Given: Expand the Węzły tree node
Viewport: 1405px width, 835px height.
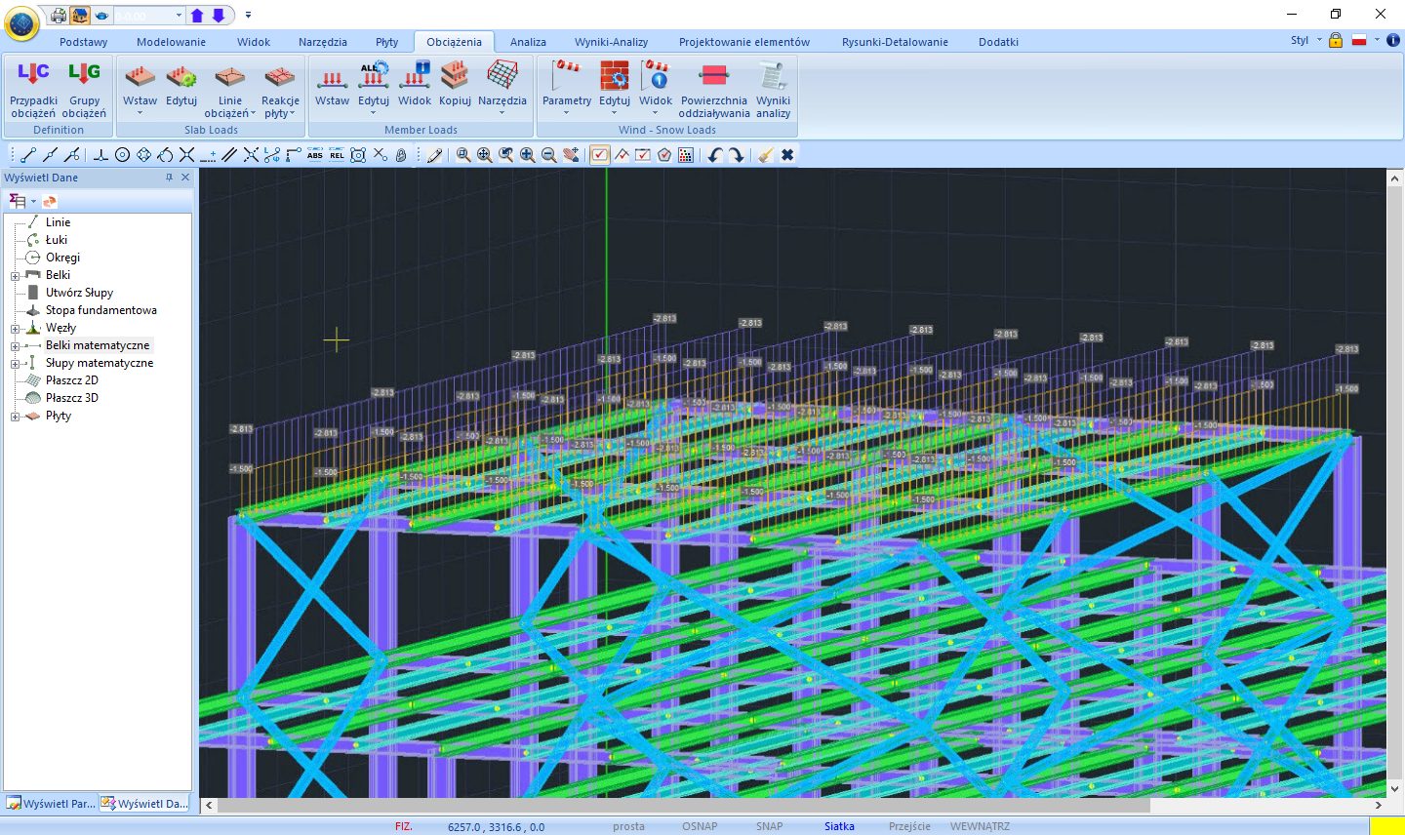Looking at the screenshot, I should coord(15,329).
